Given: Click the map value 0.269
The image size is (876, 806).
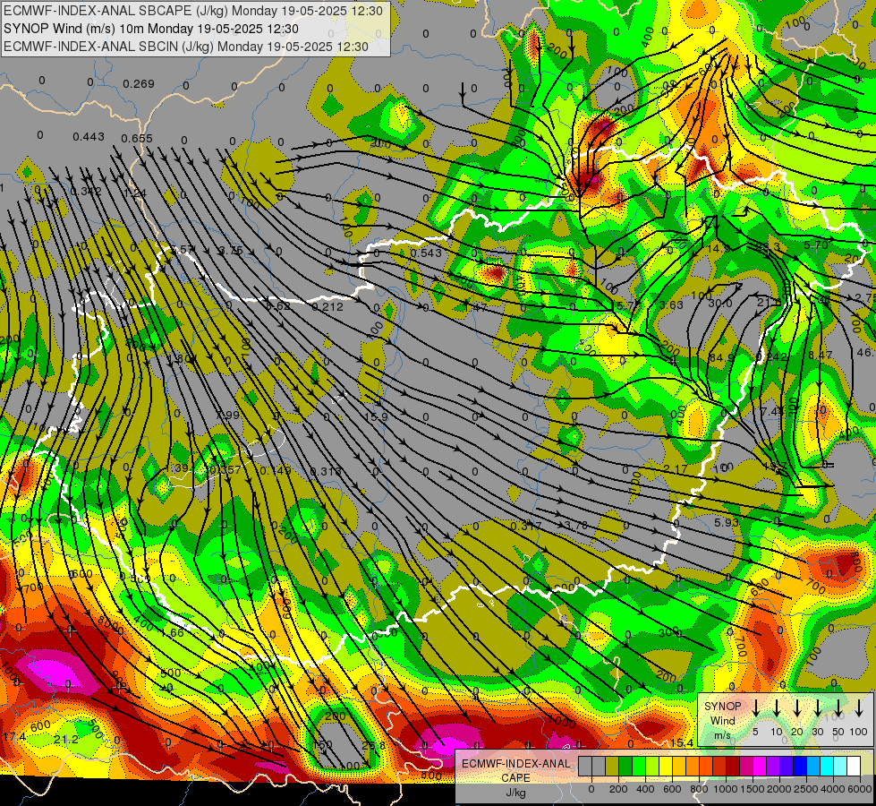Looking at the screenshot, I should point(139,84).
